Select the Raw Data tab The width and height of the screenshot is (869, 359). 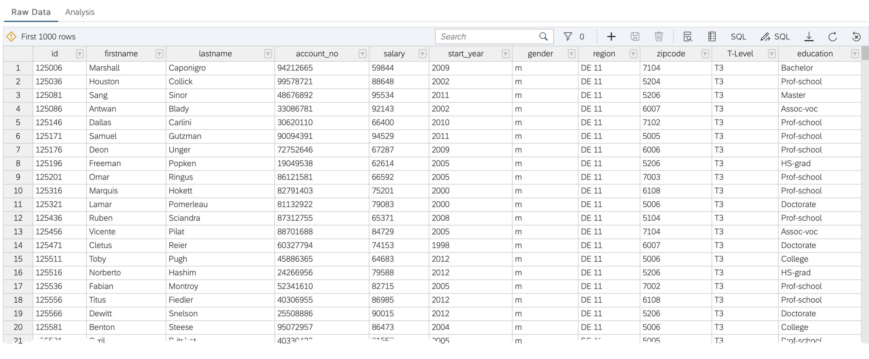point(31,12)
